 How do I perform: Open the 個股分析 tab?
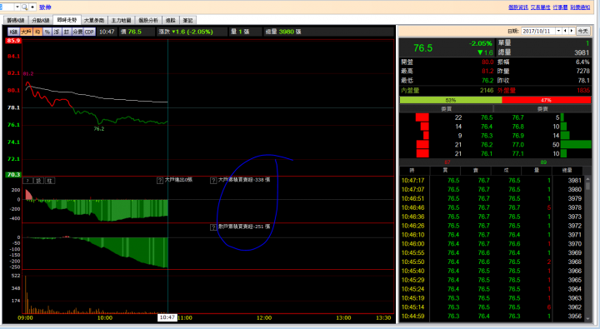148,20
